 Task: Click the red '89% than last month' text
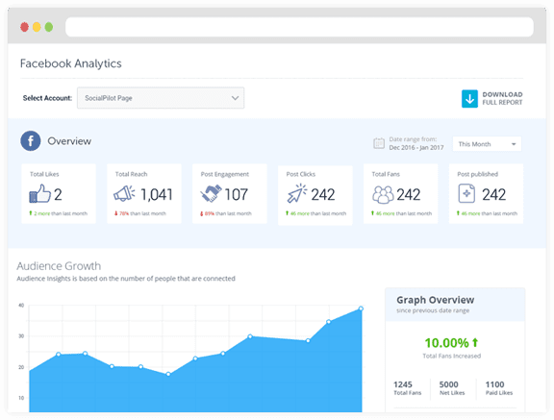click(x=228, y=213)
